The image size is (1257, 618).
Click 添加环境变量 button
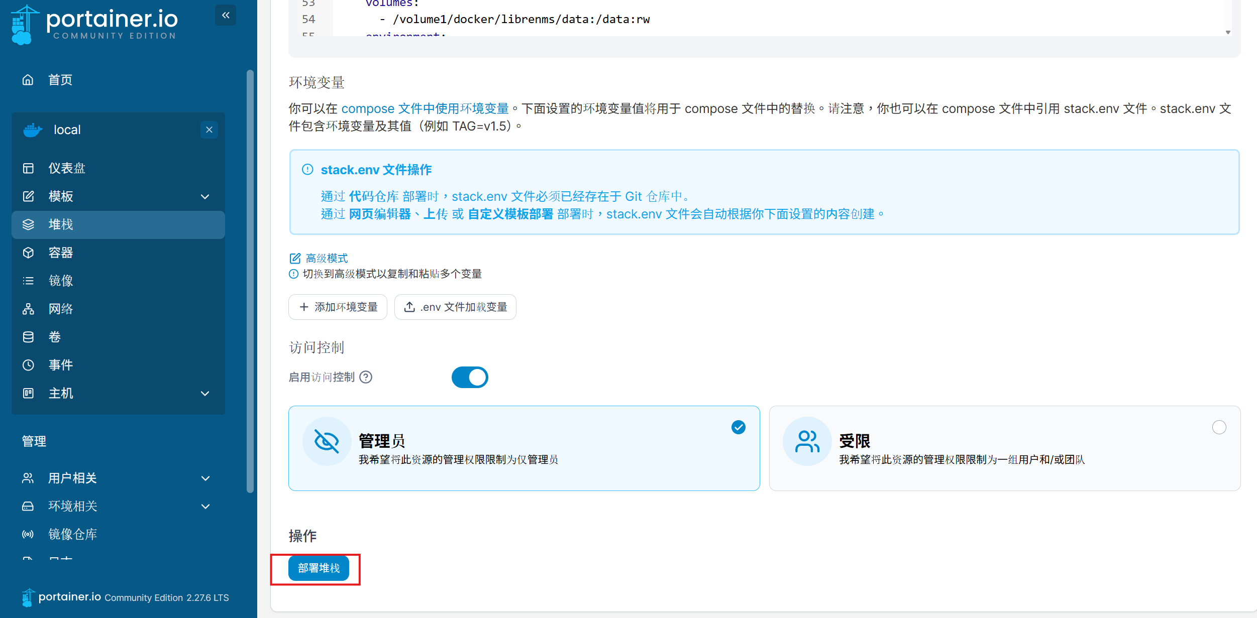point(338,307)
